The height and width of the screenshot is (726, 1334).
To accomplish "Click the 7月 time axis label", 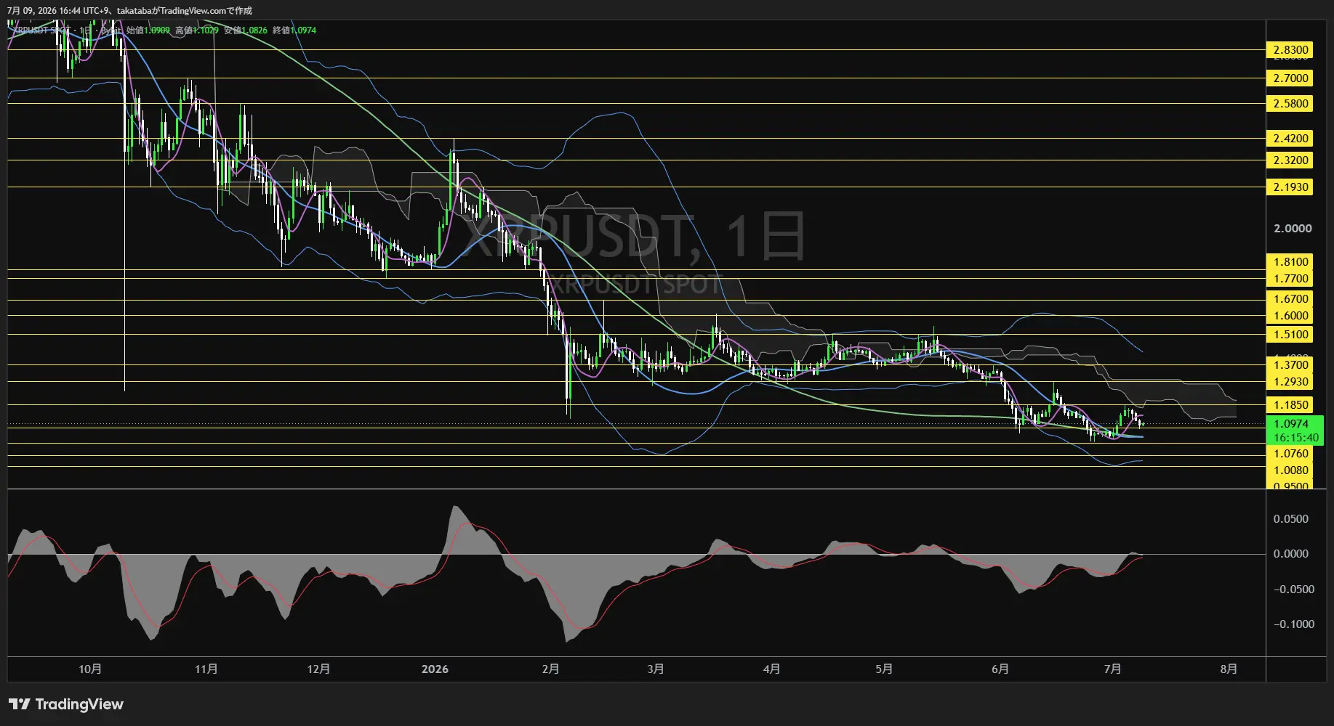I will pos(1112,669).
